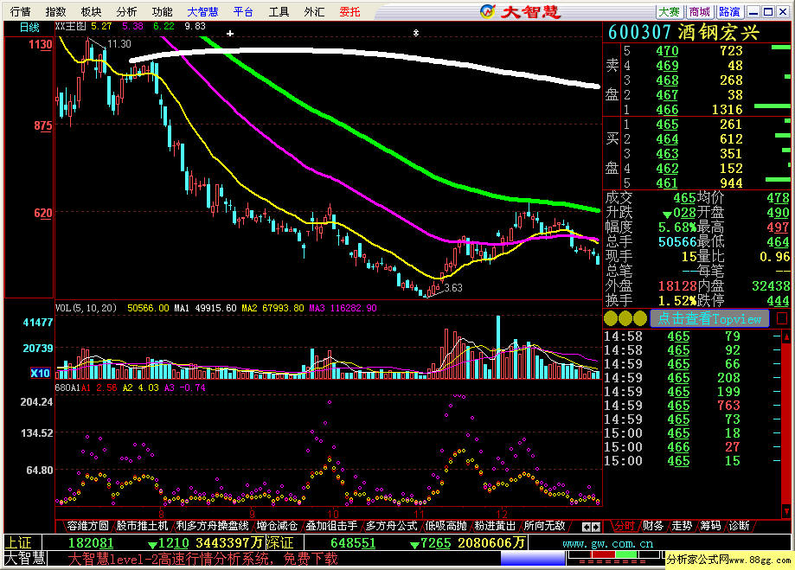
Task: Click the small diamond marker on chart top
Action: (416, 33)
